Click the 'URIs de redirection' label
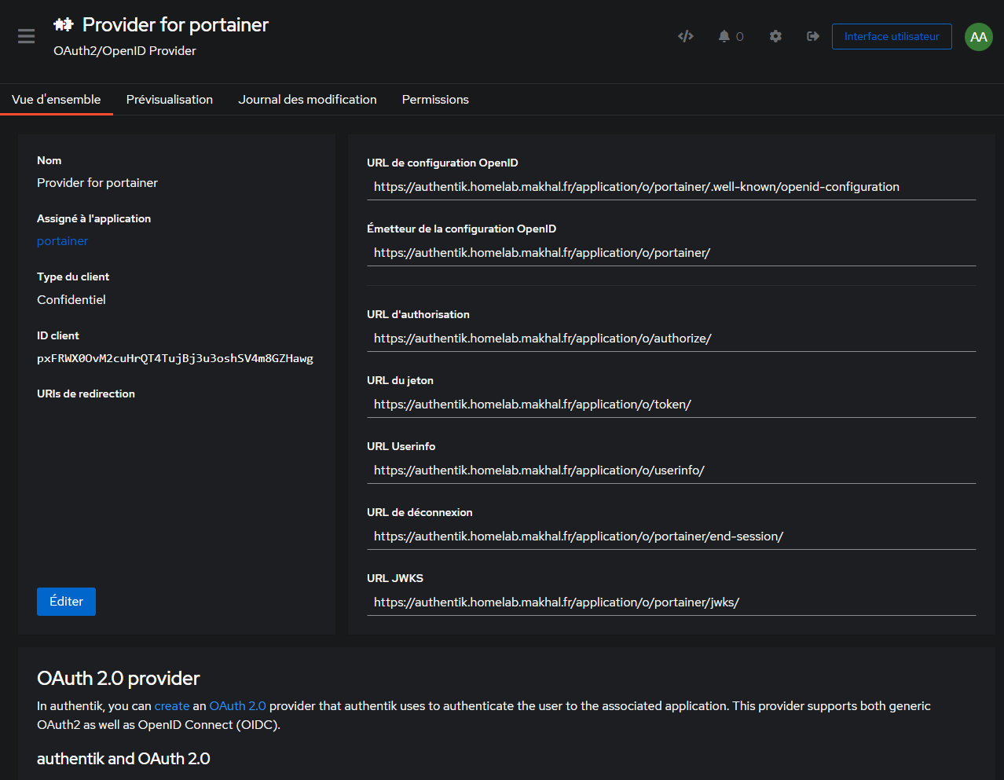 point(86,394)
